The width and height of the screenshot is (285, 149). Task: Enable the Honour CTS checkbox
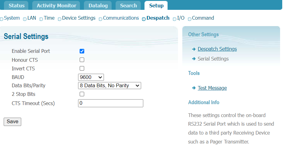click(82, 60)
